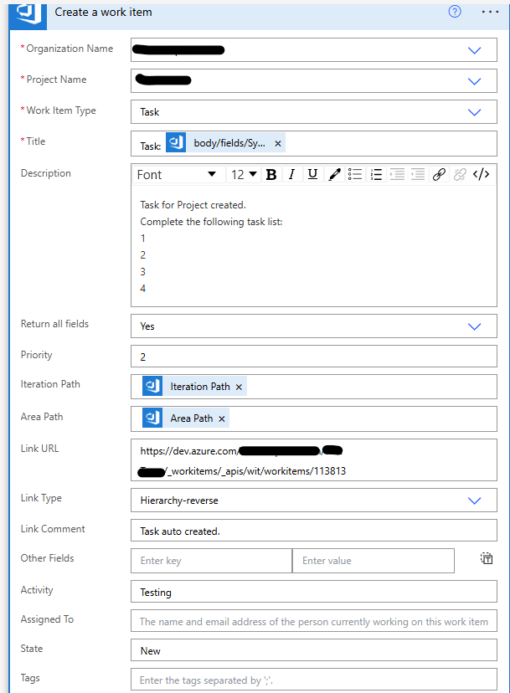Image resolution: width=510 pixels, height=693 pixels.
Task: Click the increase indent icon
Action: (x=397, y=175)
